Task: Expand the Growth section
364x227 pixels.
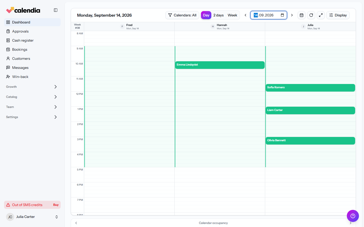Action: (32, 87)
